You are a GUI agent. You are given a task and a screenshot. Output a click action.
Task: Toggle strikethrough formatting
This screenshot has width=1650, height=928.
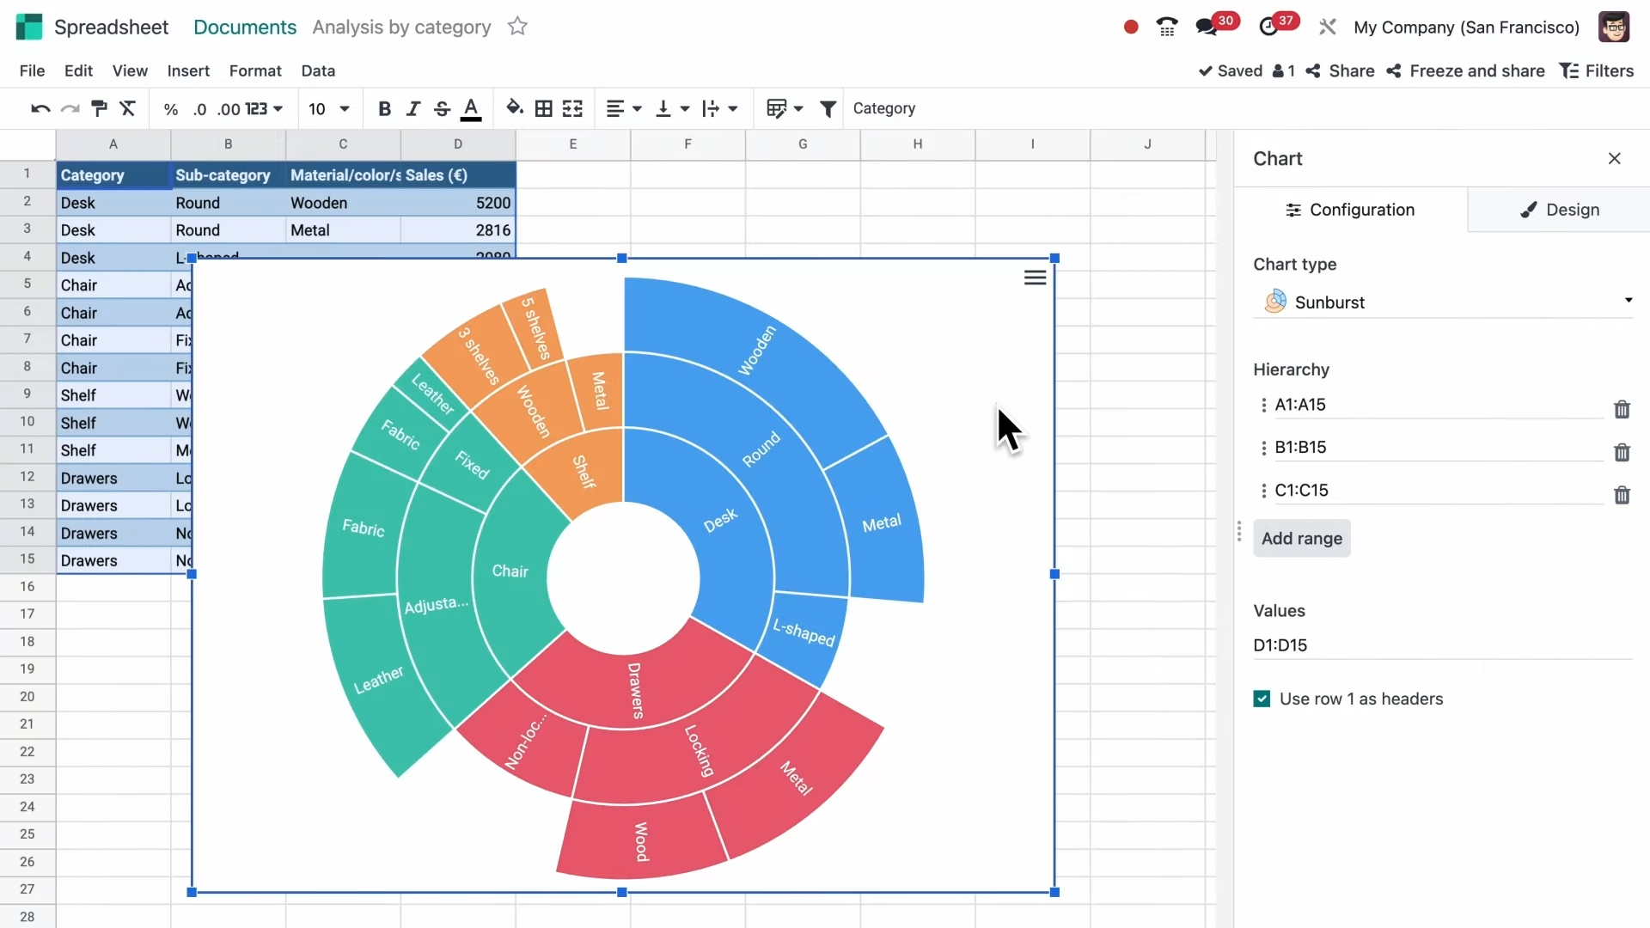click(x=442, y=108)
